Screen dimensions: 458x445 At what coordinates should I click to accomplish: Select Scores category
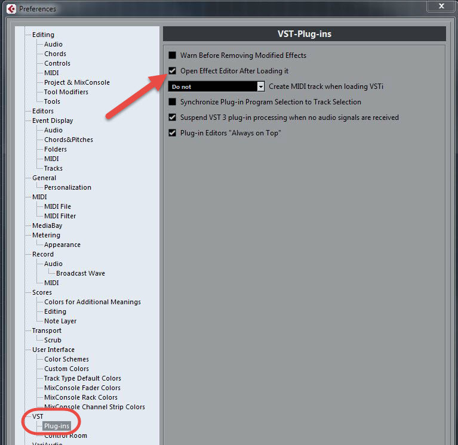[42, 292]
